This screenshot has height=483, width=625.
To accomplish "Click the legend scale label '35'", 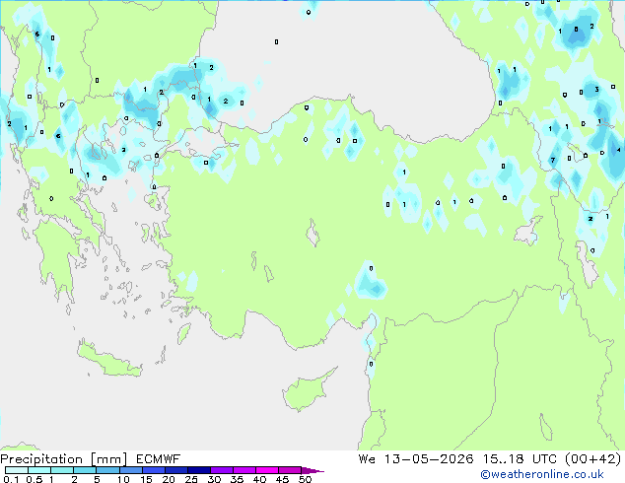I will [237, 479].
